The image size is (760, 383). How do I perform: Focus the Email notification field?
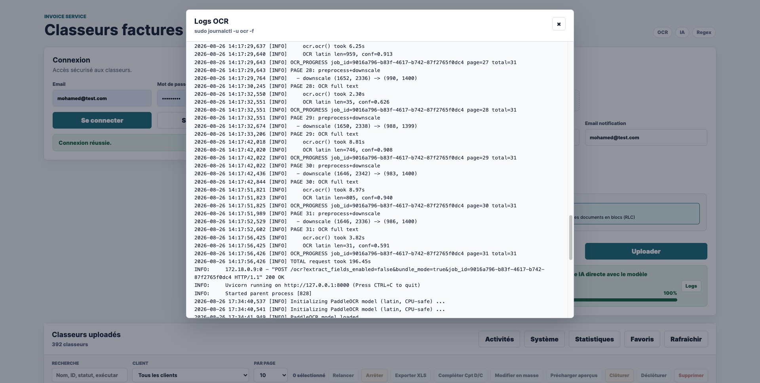(x=646, y=137)
